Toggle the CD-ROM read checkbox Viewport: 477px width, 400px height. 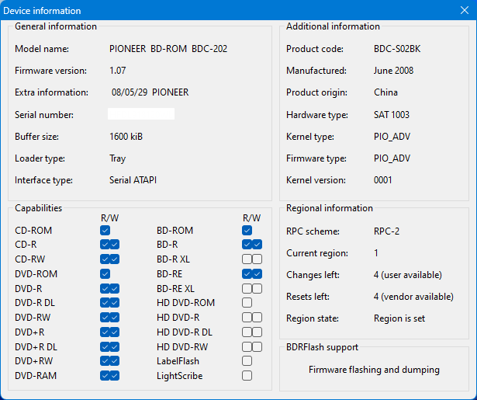click(x=105, y=231)
